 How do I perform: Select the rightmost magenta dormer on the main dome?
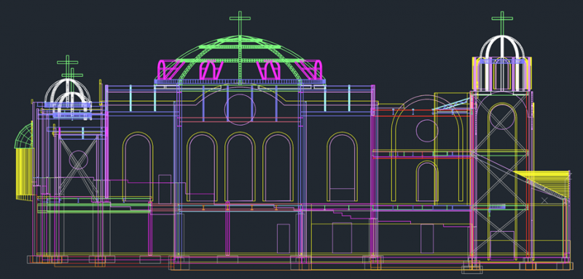[308, 69]
